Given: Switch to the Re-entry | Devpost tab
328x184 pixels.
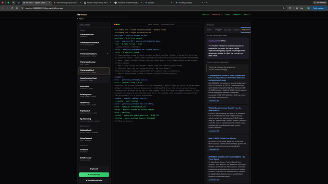Looking at the screenshot, I should coord(189,3).
